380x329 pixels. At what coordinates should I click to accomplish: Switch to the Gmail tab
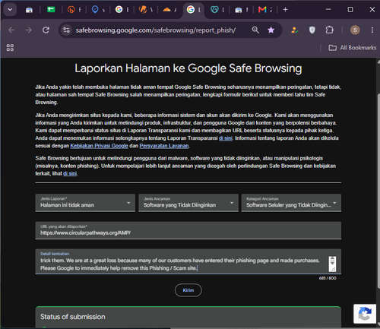coord(262,10)
